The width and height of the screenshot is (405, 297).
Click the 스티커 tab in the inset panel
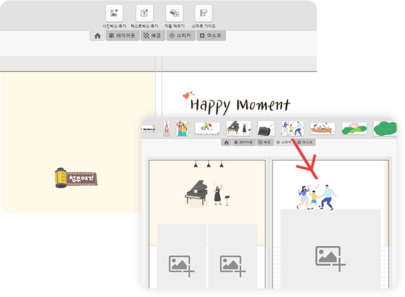point(283,142)
